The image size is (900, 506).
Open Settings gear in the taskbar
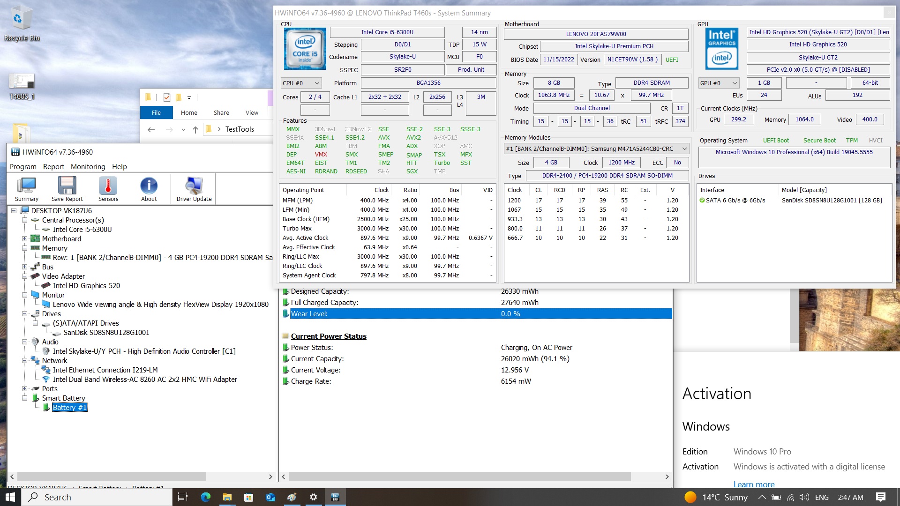(314, 497)
